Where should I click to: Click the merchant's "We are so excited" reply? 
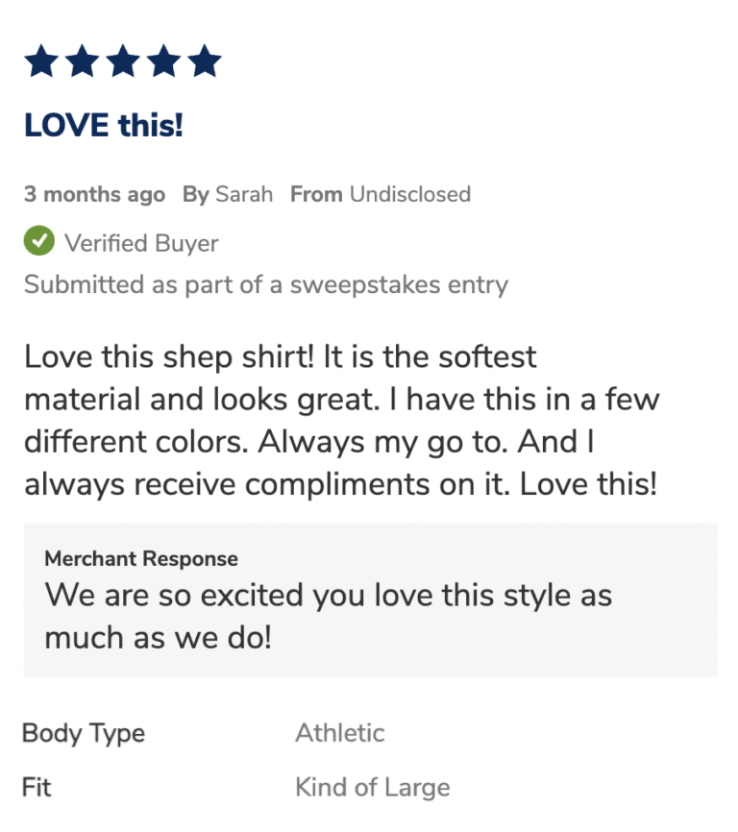(x=328, y=615)
